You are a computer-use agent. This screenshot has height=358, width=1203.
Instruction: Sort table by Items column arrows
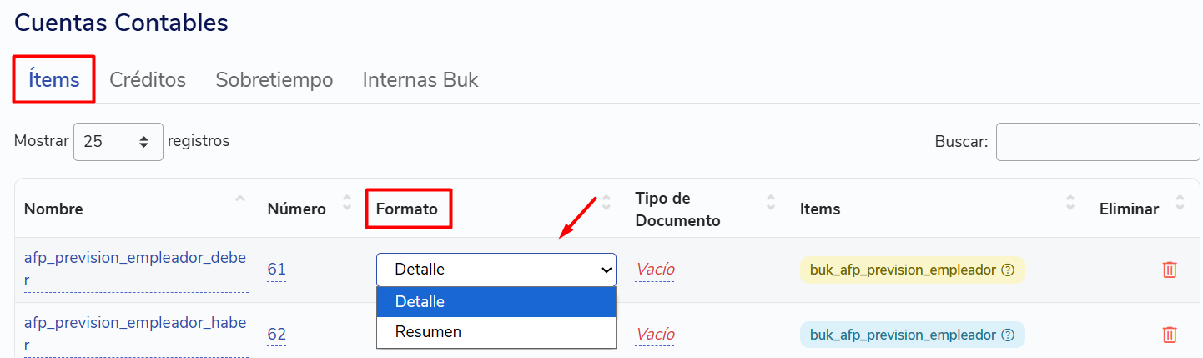pos(1070,202)
